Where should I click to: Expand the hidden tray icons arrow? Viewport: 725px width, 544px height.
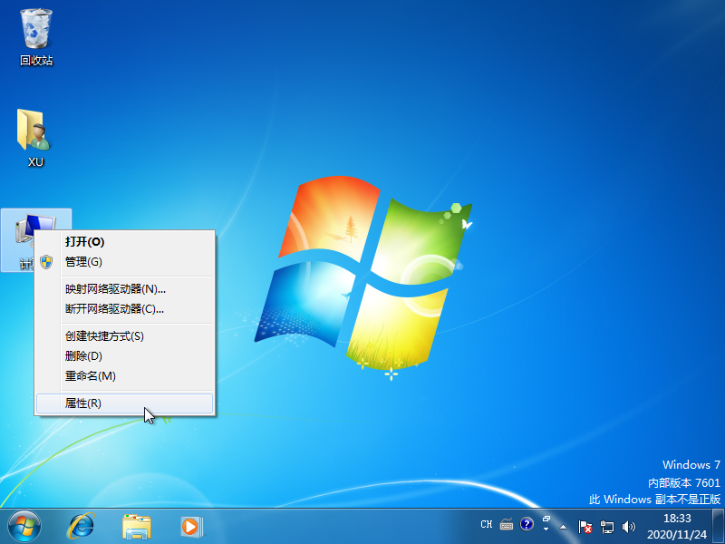[563, 526]
